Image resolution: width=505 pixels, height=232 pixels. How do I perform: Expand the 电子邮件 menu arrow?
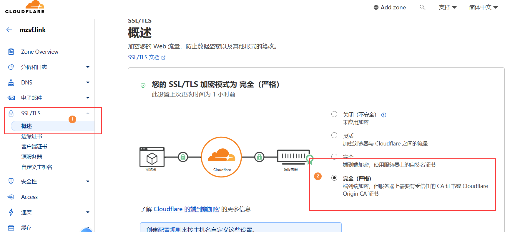click(88, 98)
